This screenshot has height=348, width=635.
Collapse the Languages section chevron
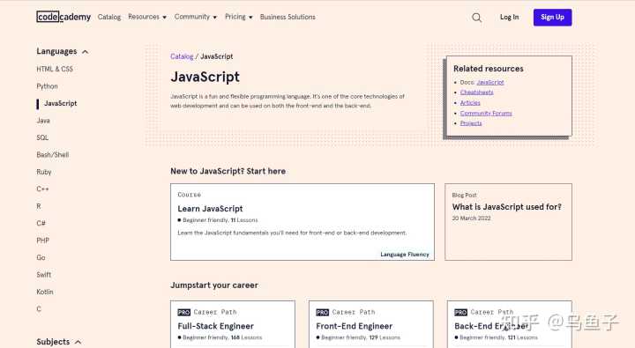[x=85, y=52]
